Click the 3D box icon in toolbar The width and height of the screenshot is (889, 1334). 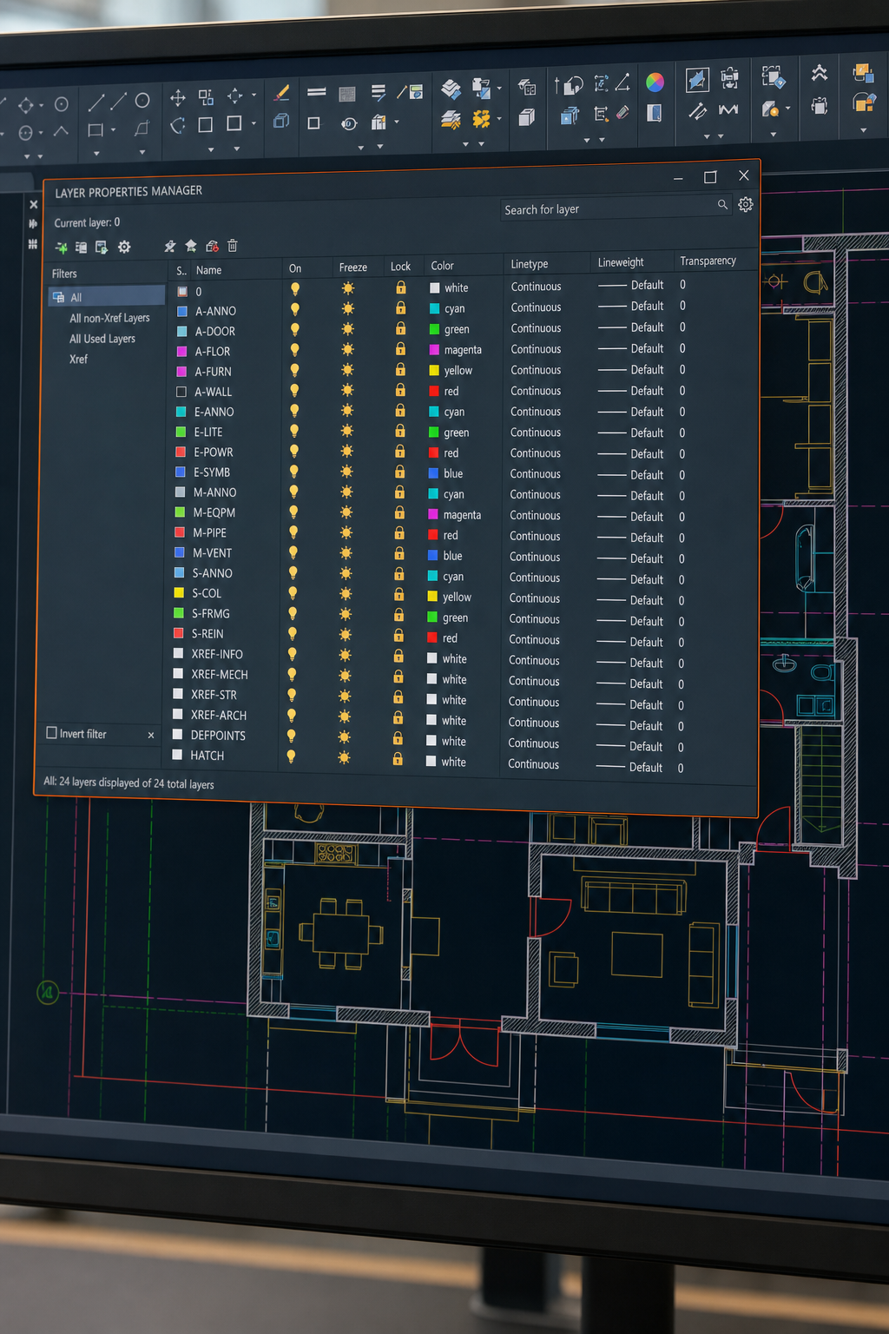526,116
